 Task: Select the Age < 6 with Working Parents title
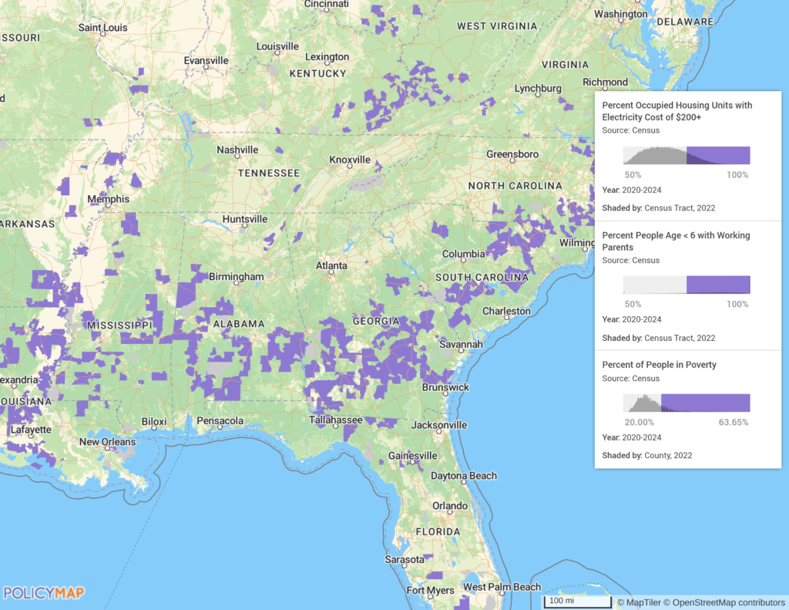coord(676,241)
